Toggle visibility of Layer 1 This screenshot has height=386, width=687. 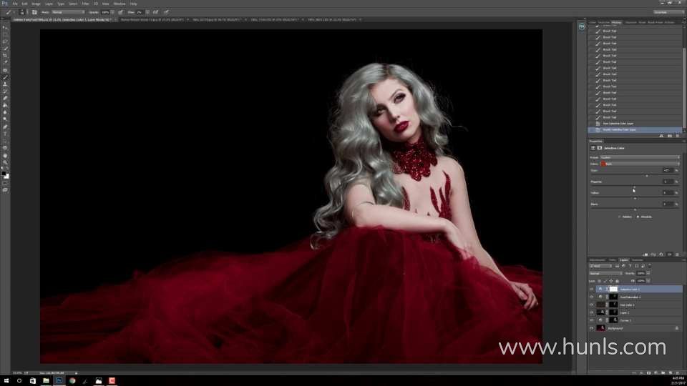tap(592, 312)
